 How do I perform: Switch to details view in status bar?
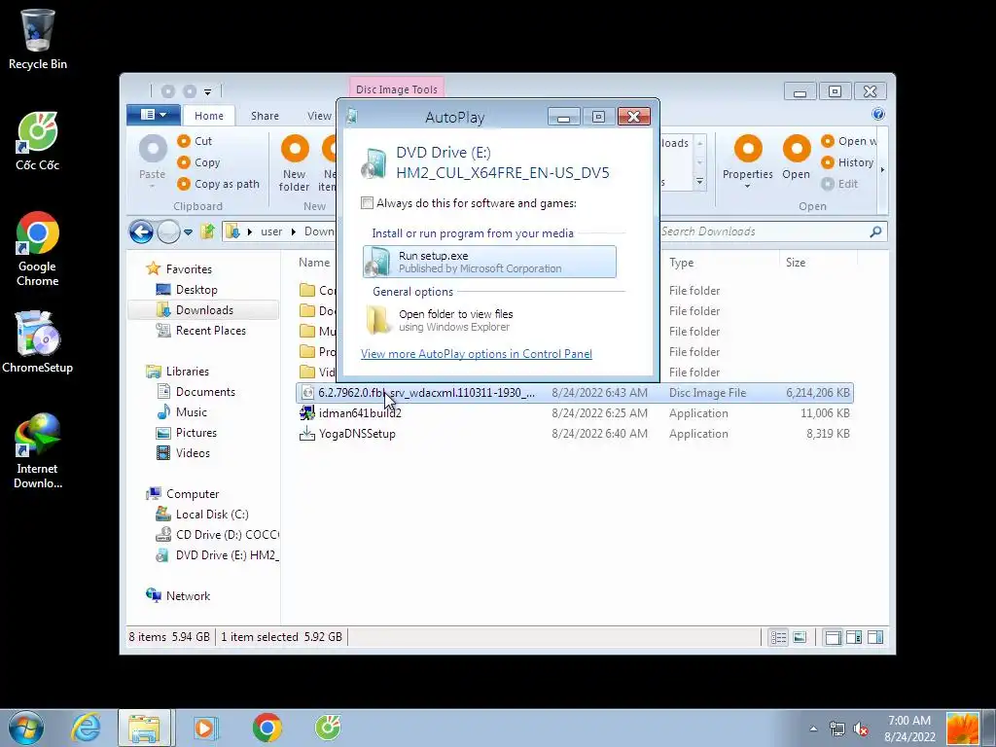coord(778,637)
